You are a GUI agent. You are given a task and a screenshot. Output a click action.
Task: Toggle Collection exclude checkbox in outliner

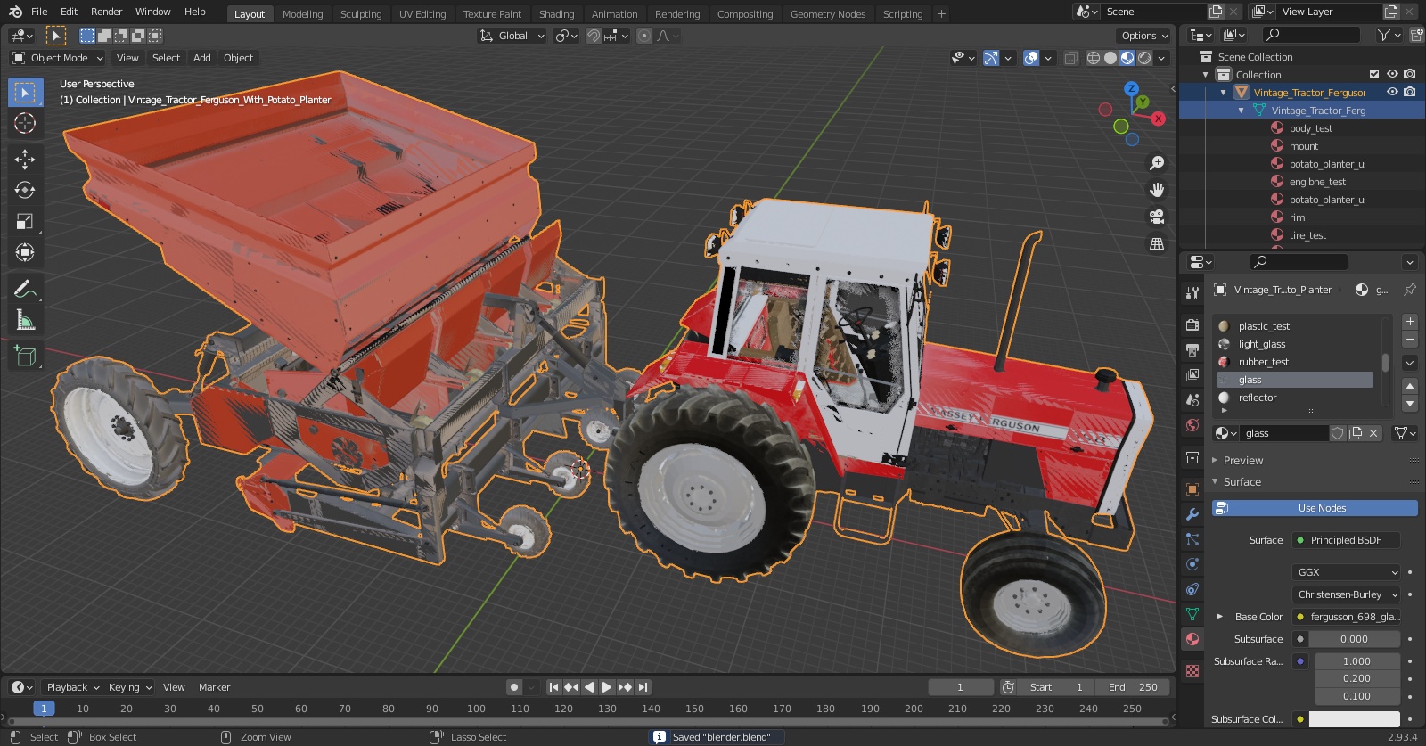1374,74
